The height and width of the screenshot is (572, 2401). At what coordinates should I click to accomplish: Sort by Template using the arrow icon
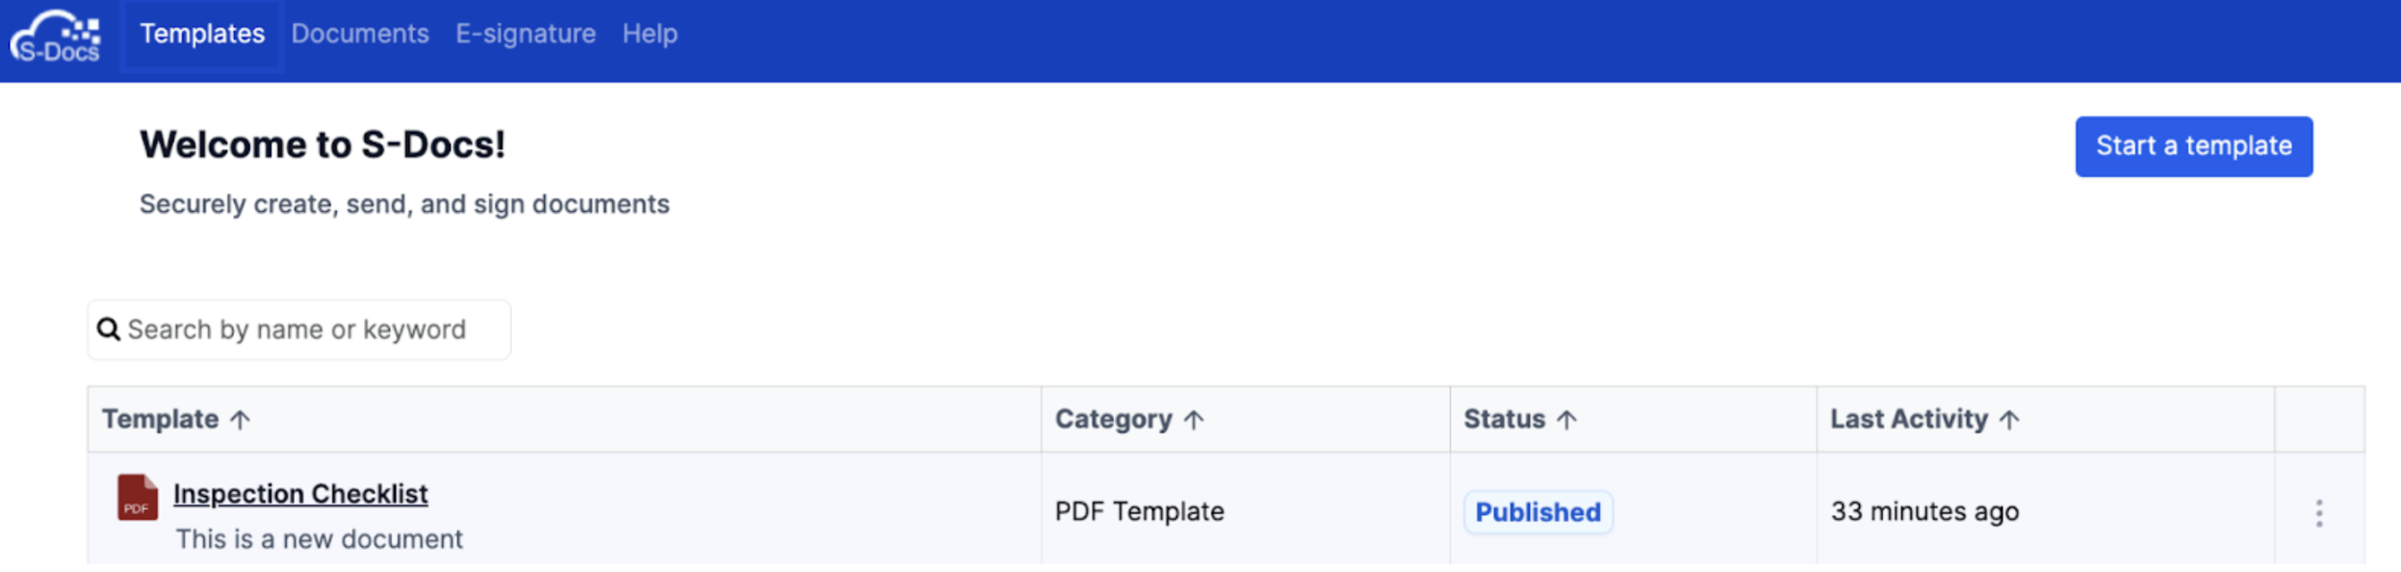(x=240, y=420)
